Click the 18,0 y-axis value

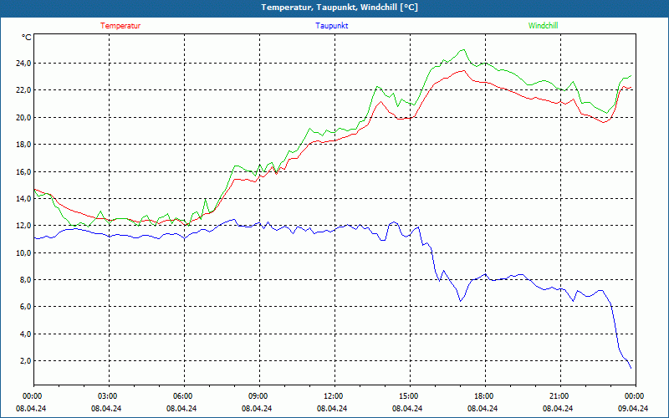(23, 144)
